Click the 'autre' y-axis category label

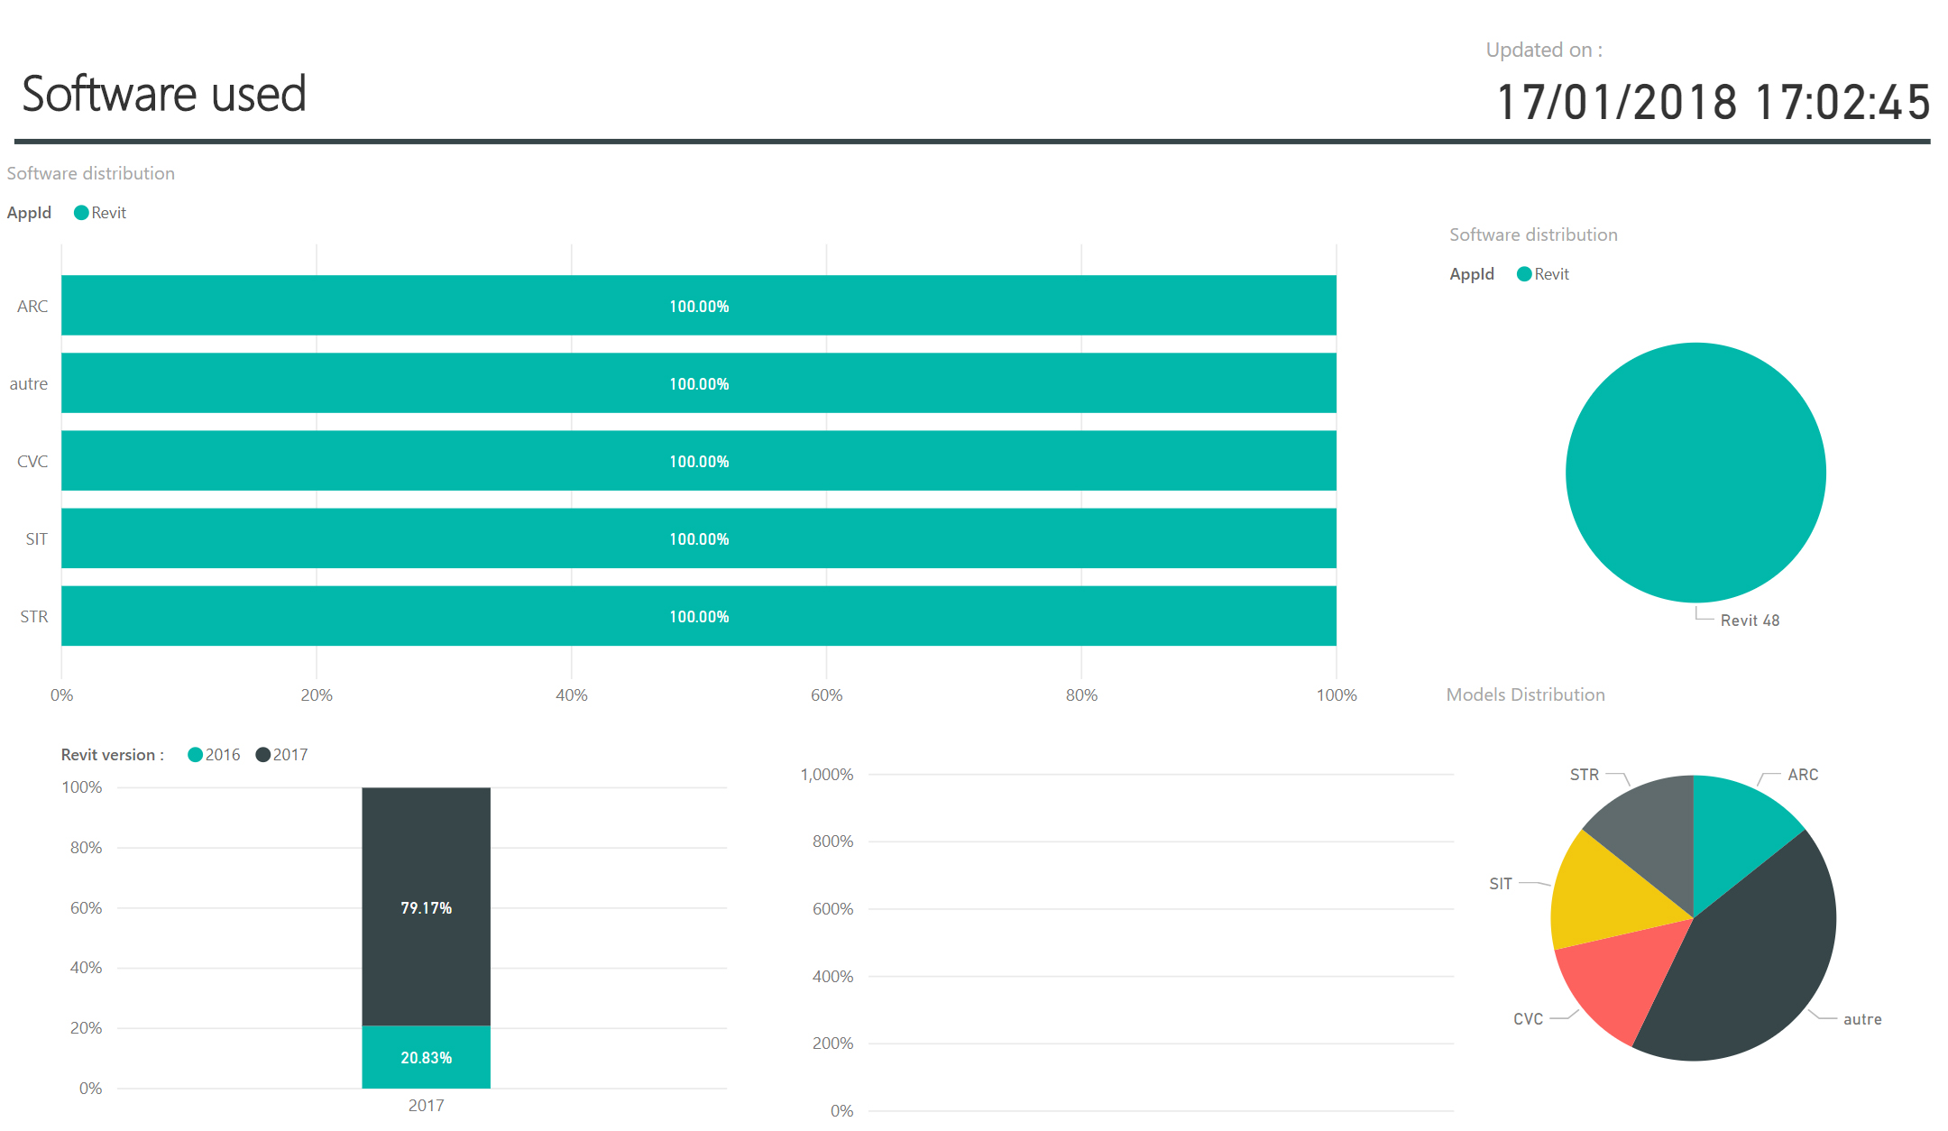[29, 384]
